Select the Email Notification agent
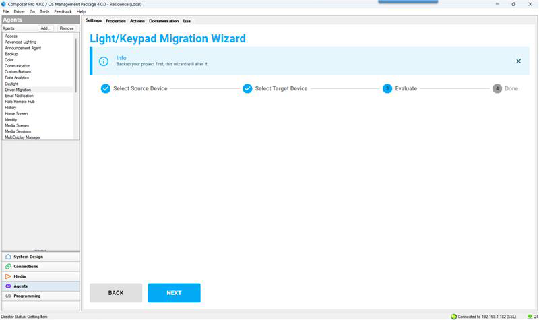 (x=20, y=96)
